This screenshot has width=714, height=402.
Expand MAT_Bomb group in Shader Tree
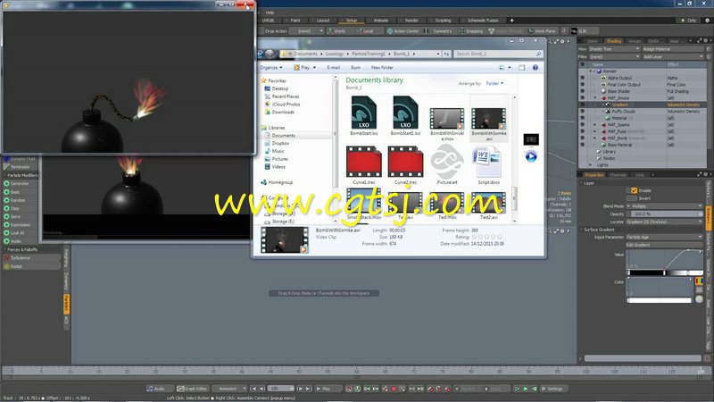click(x=594, y=138)
